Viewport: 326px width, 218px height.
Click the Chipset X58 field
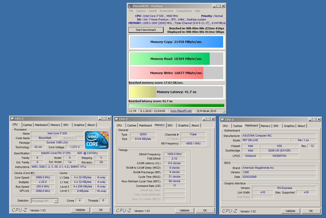pyautogui.click(x=279, y=146)
